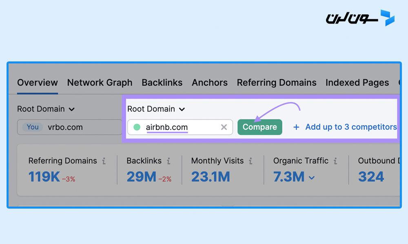Show info for Backlinks metric
The width and height of the screenshot is (408, 244).
tap(169, 161)
